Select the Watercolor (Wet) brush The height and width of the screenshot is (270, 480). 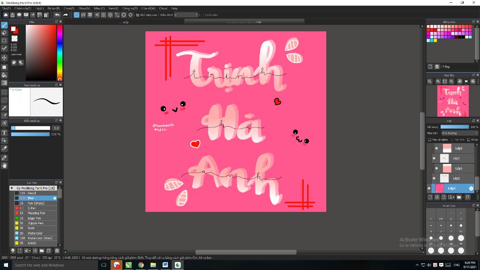(36, 238)
